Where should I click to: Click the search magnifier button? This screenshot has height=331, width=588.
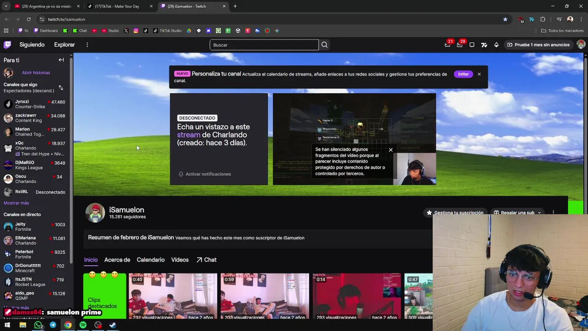(x=324, y=45)
